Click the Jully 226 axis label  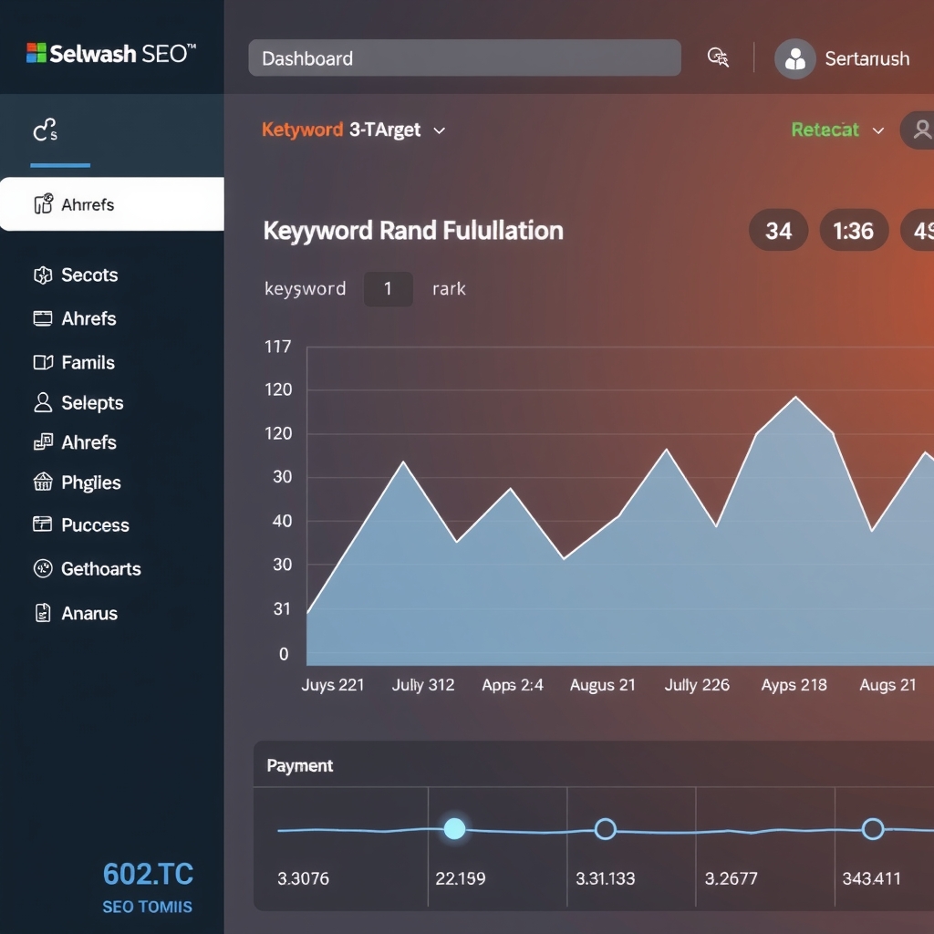[x=697, y=685]
